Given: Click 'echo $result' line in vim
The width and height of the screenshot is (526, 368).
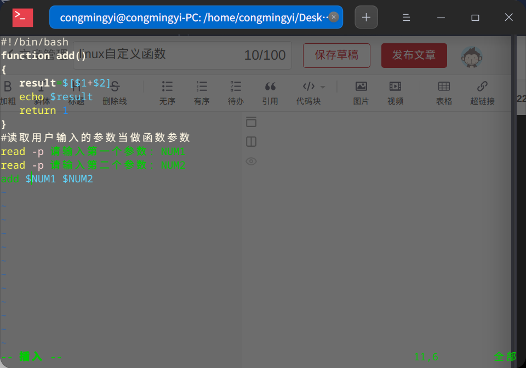Looking at the screenshot, I should coord(56,96).
